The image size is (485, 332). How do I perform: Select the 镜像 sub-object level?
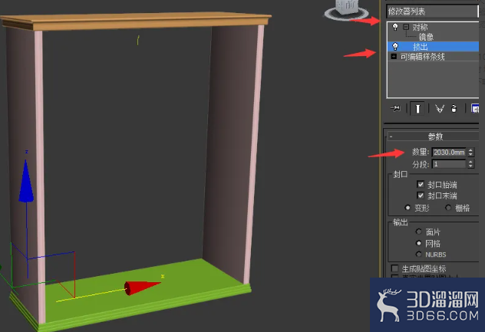tap(426, 37)
